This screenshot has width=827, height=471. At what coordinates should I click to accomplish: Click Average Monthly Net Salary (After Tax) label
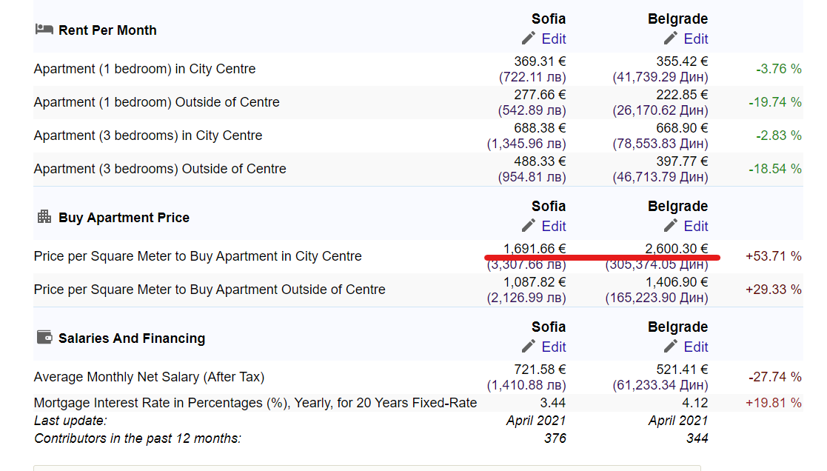pyautogui.click(x=150, y=377)
